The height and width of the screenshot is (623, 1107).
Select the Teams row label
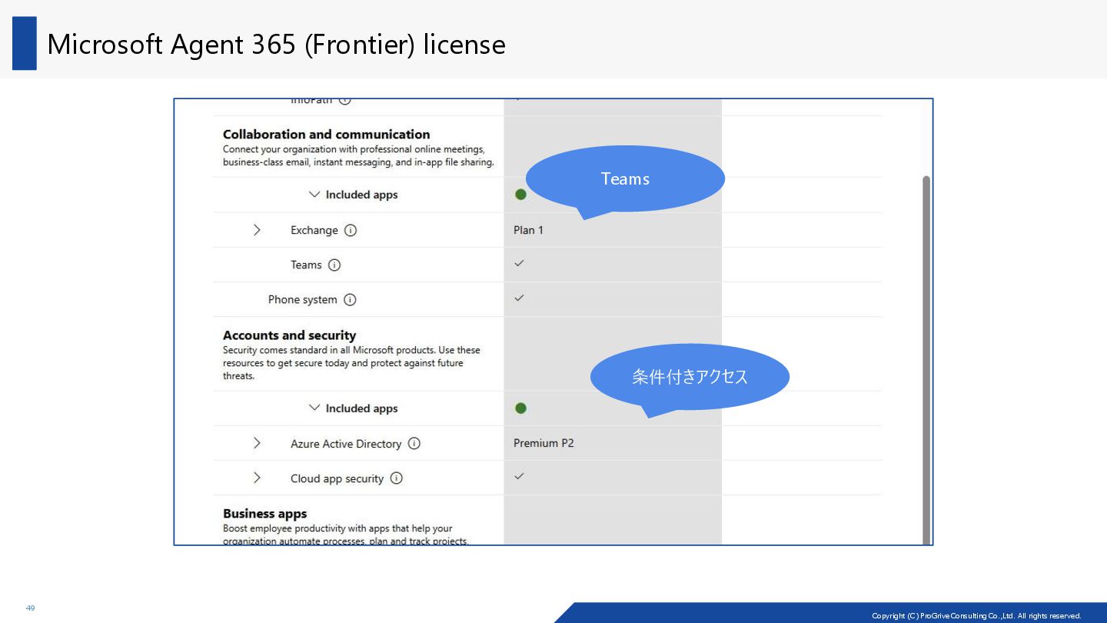click(x=306, y=265)
